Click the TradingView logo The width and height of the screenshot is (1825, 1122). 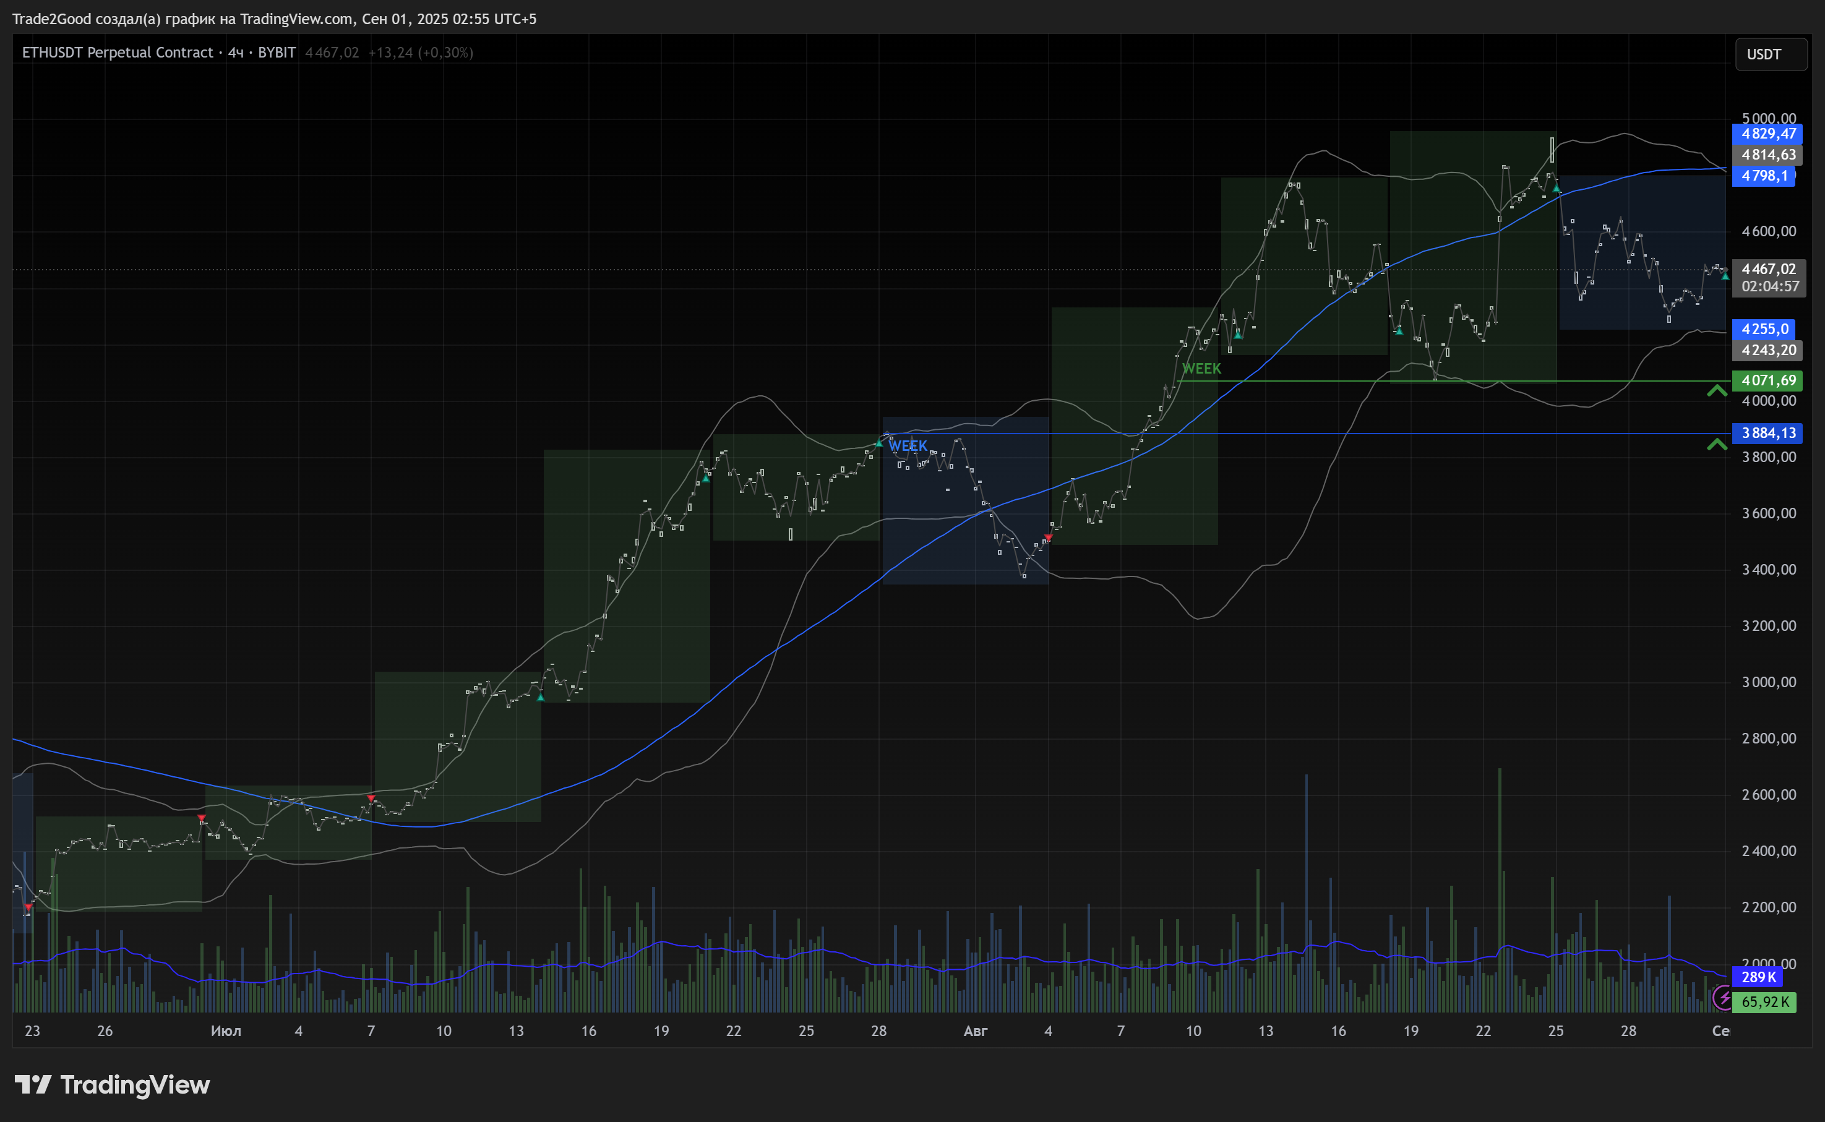[112, 1085]
